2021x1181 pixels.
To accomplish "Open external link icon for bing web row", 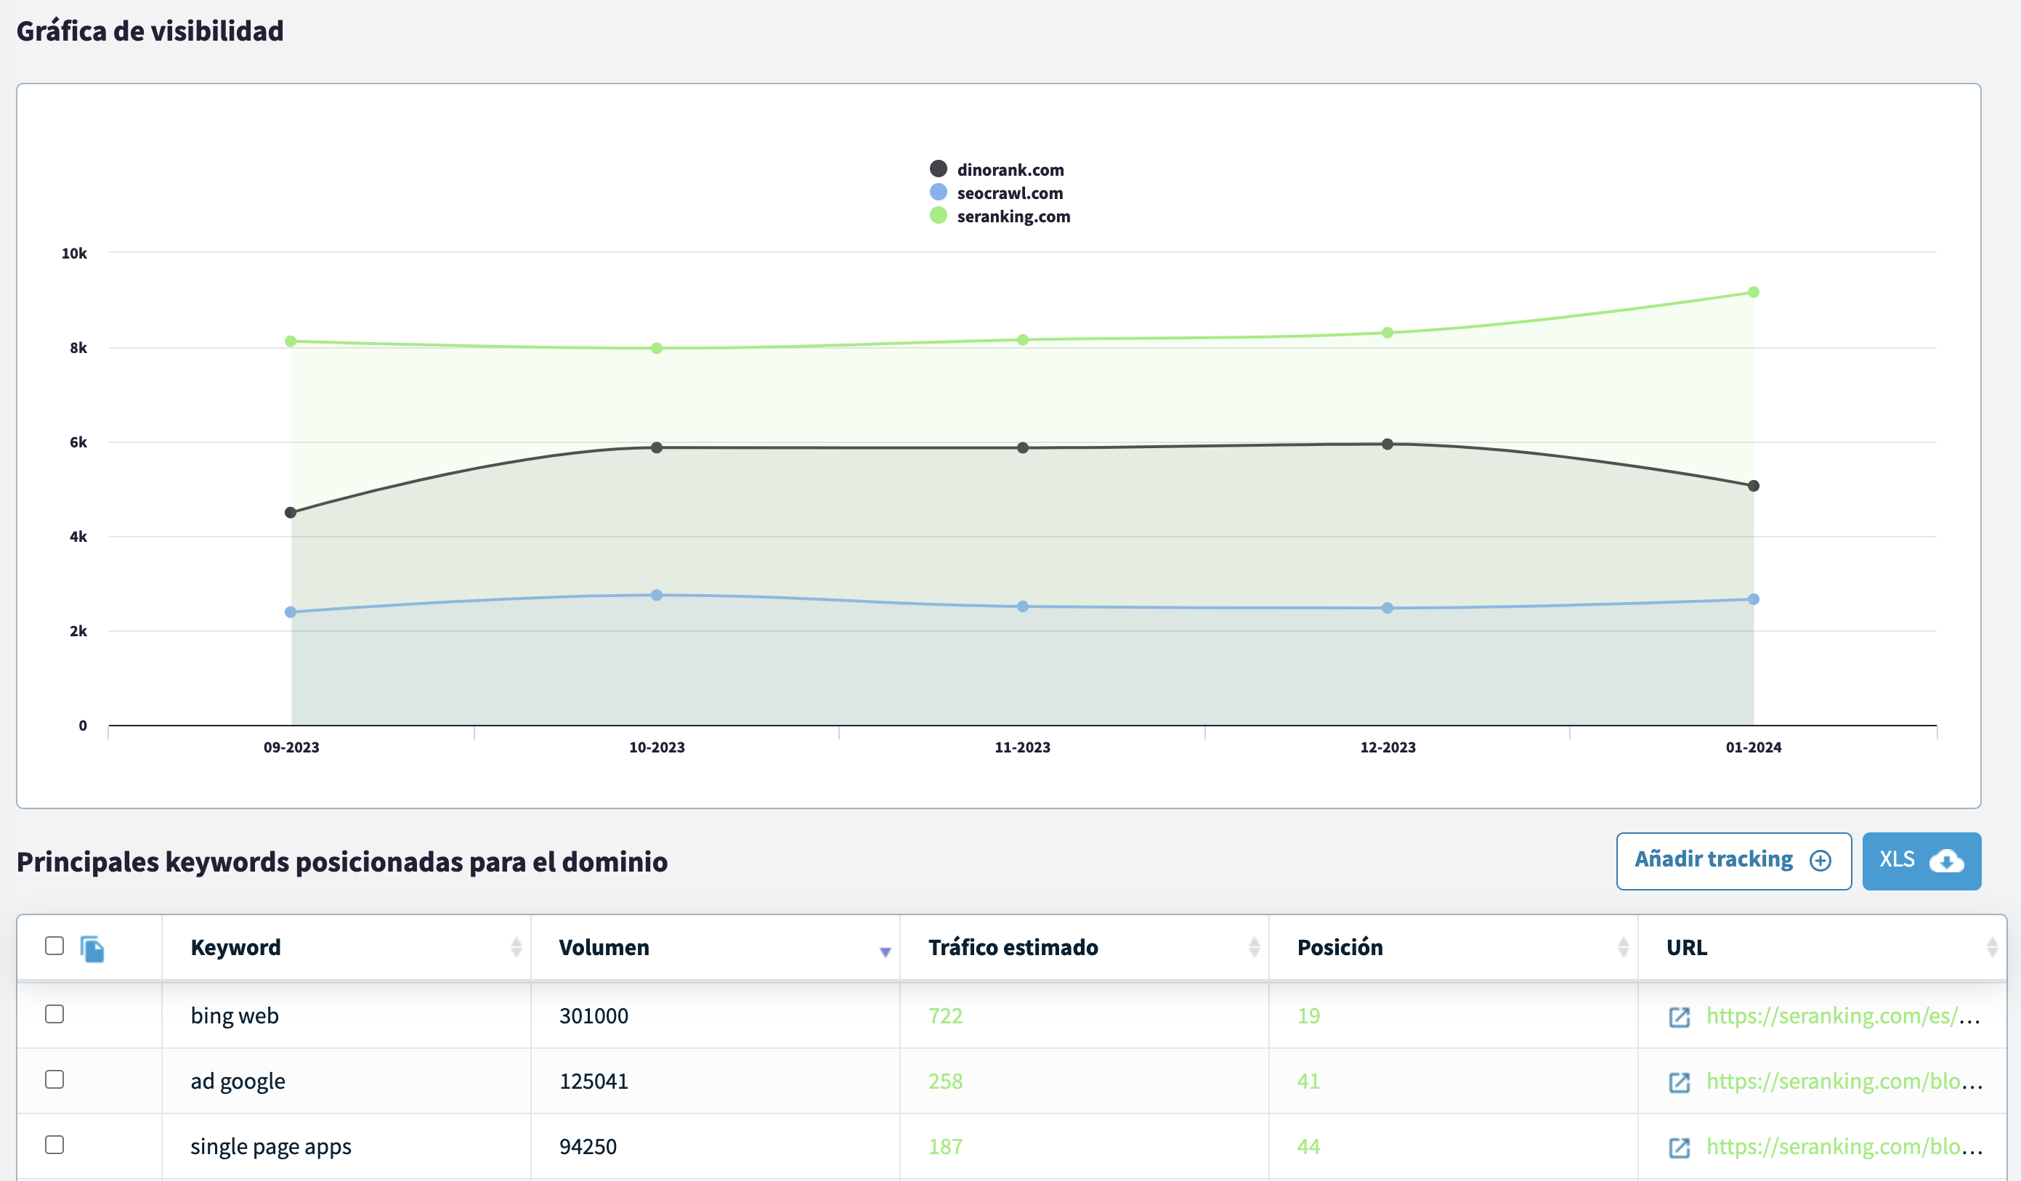I will [x=1679, y=1017].
